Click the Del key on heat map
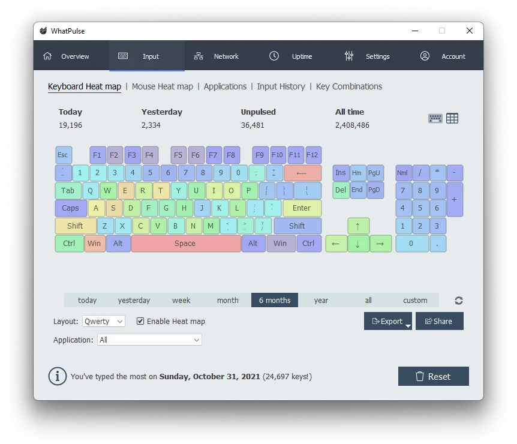 [x=341, y=190]
